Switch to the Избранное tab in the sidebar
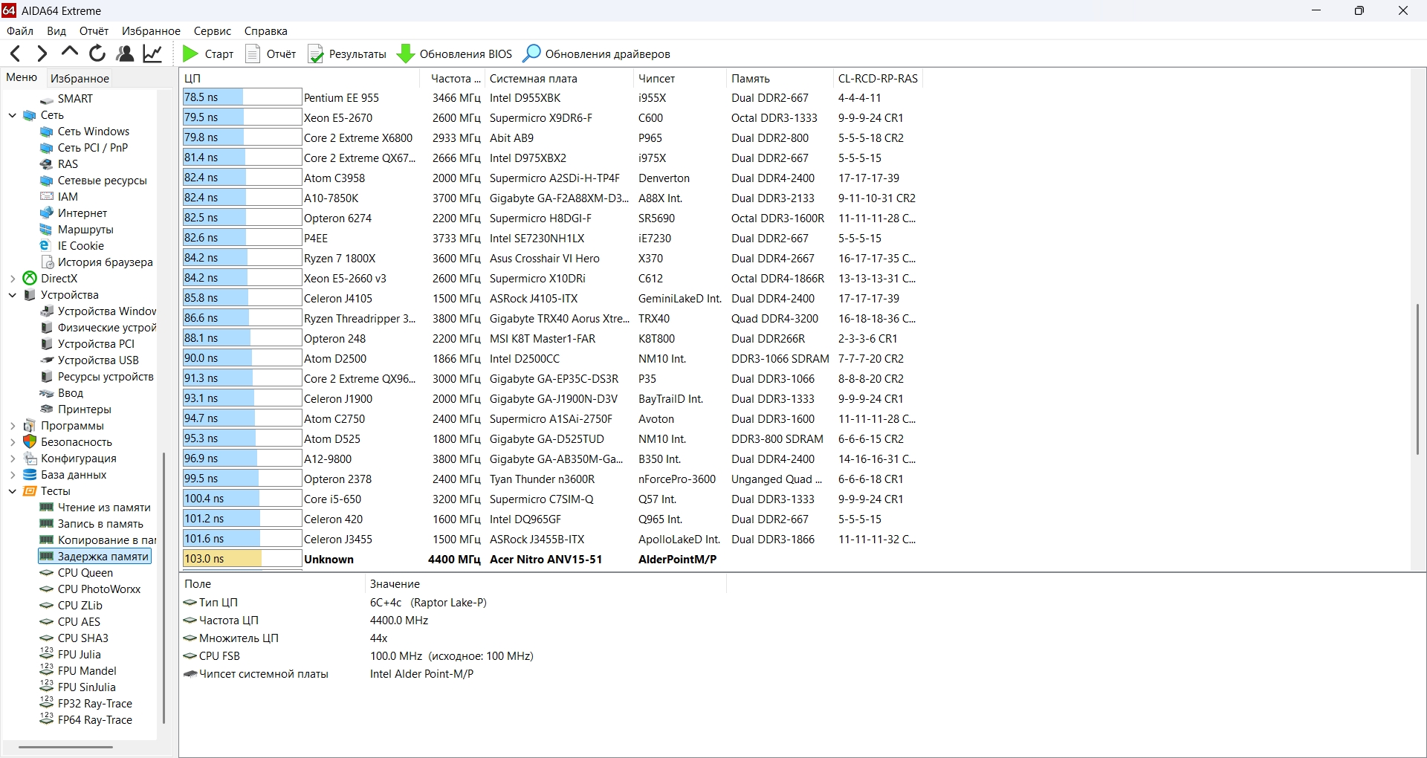The image size is (1427, 758). 80,78
